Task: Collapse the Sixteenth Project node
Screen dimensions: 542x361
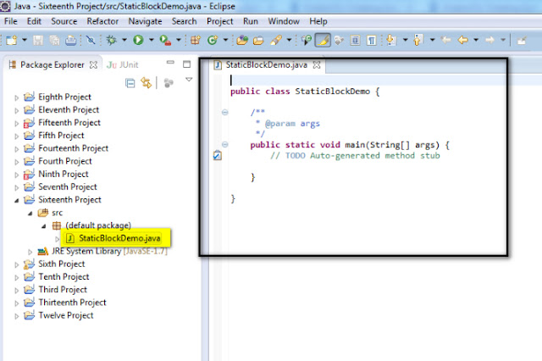Action: (x=16, y=201)
